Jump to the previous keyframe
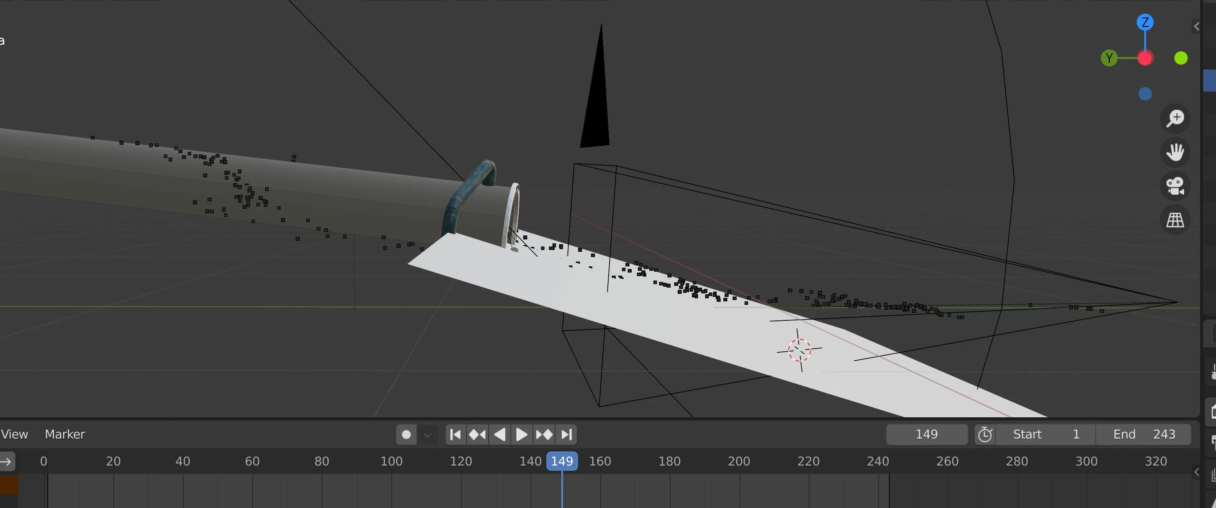The image size is (1216, 508). pos(477,435)
